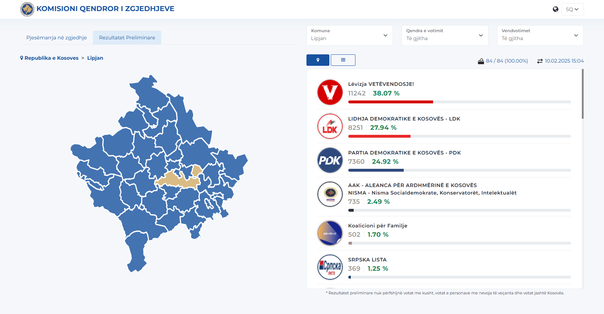Click the ballot box counted-stations icon
604x314 pixels.
coord(481,61)
